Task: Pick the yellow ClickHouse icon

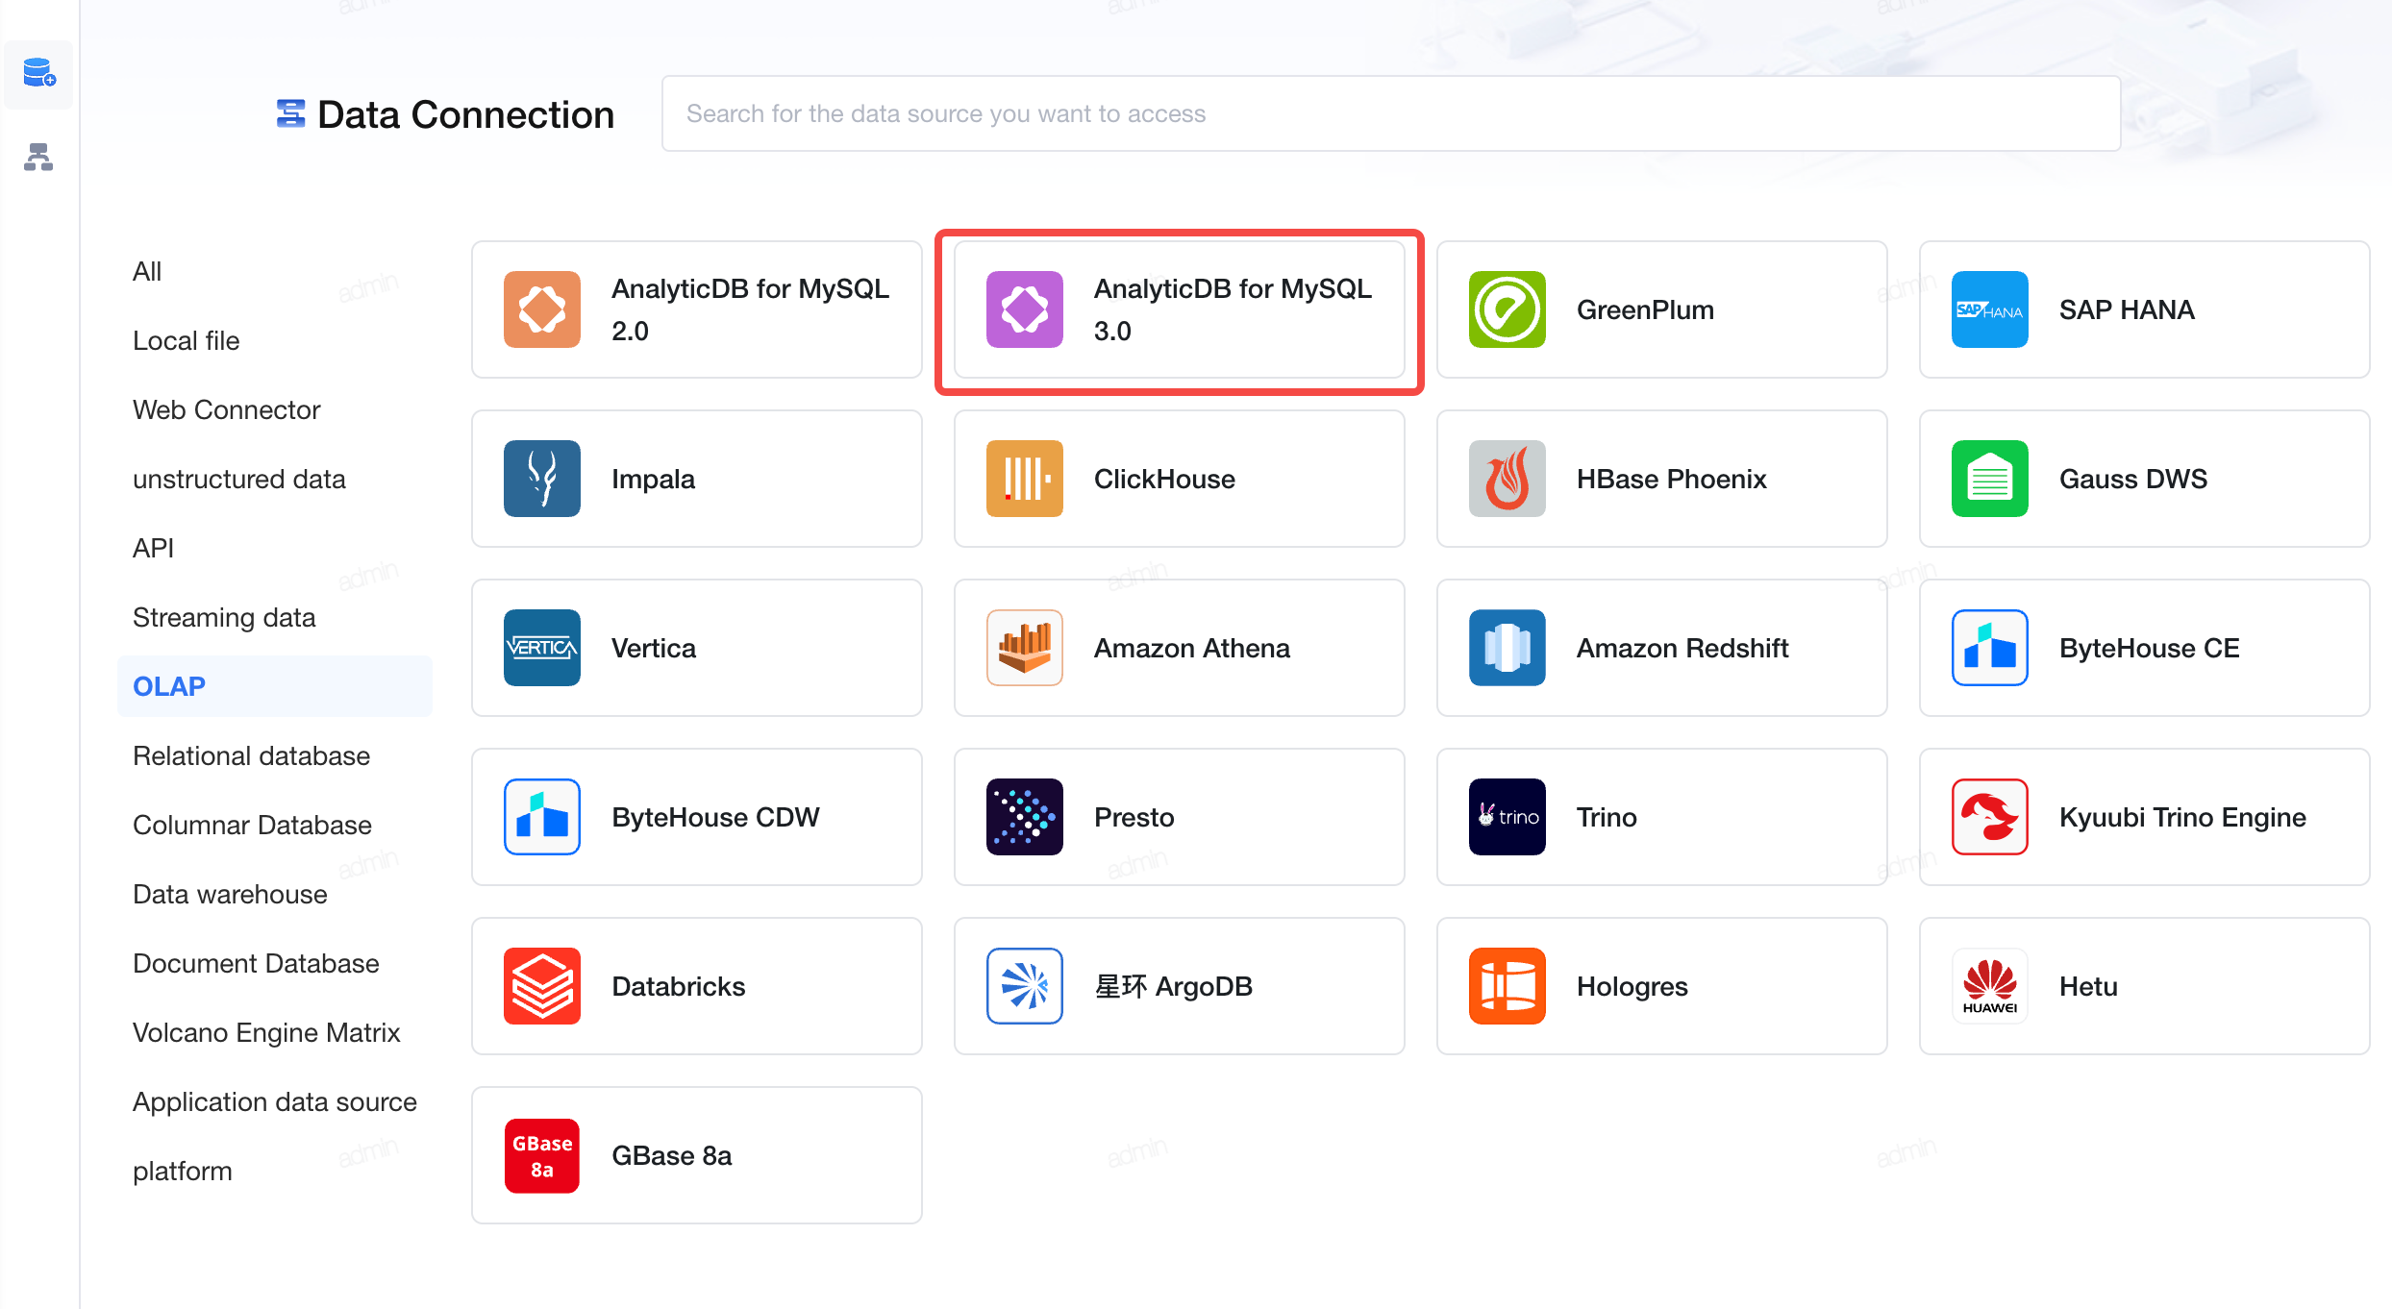Action: pos(1025,479)
